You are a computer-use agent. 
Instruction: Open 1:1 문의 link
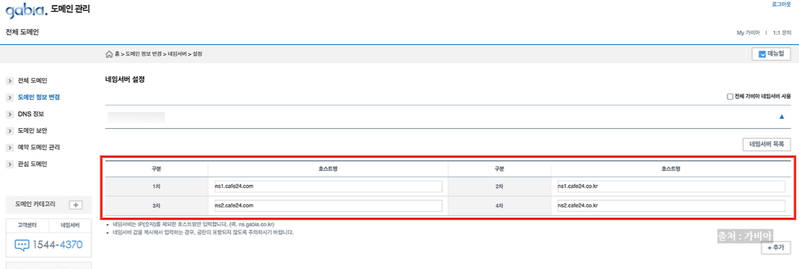coord(782,32)
